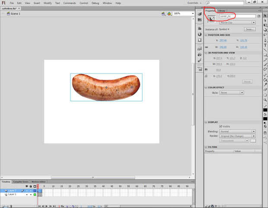The width and height of the screenshot is (268, 208).
Task: Open the collapsed Transform panel icon
Action: pyautogui.click(x=200, y=40)
